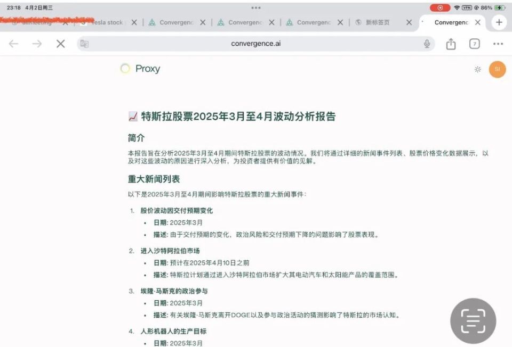Tap the 23:18 clock in status bar

14,7
